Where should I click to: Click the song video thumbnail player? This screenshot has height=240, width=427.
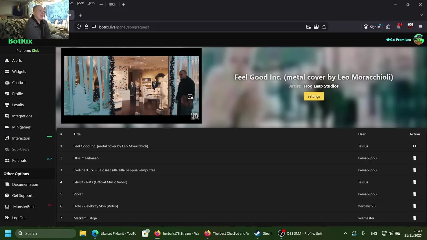pyautogui.click(x=131, y=86)
